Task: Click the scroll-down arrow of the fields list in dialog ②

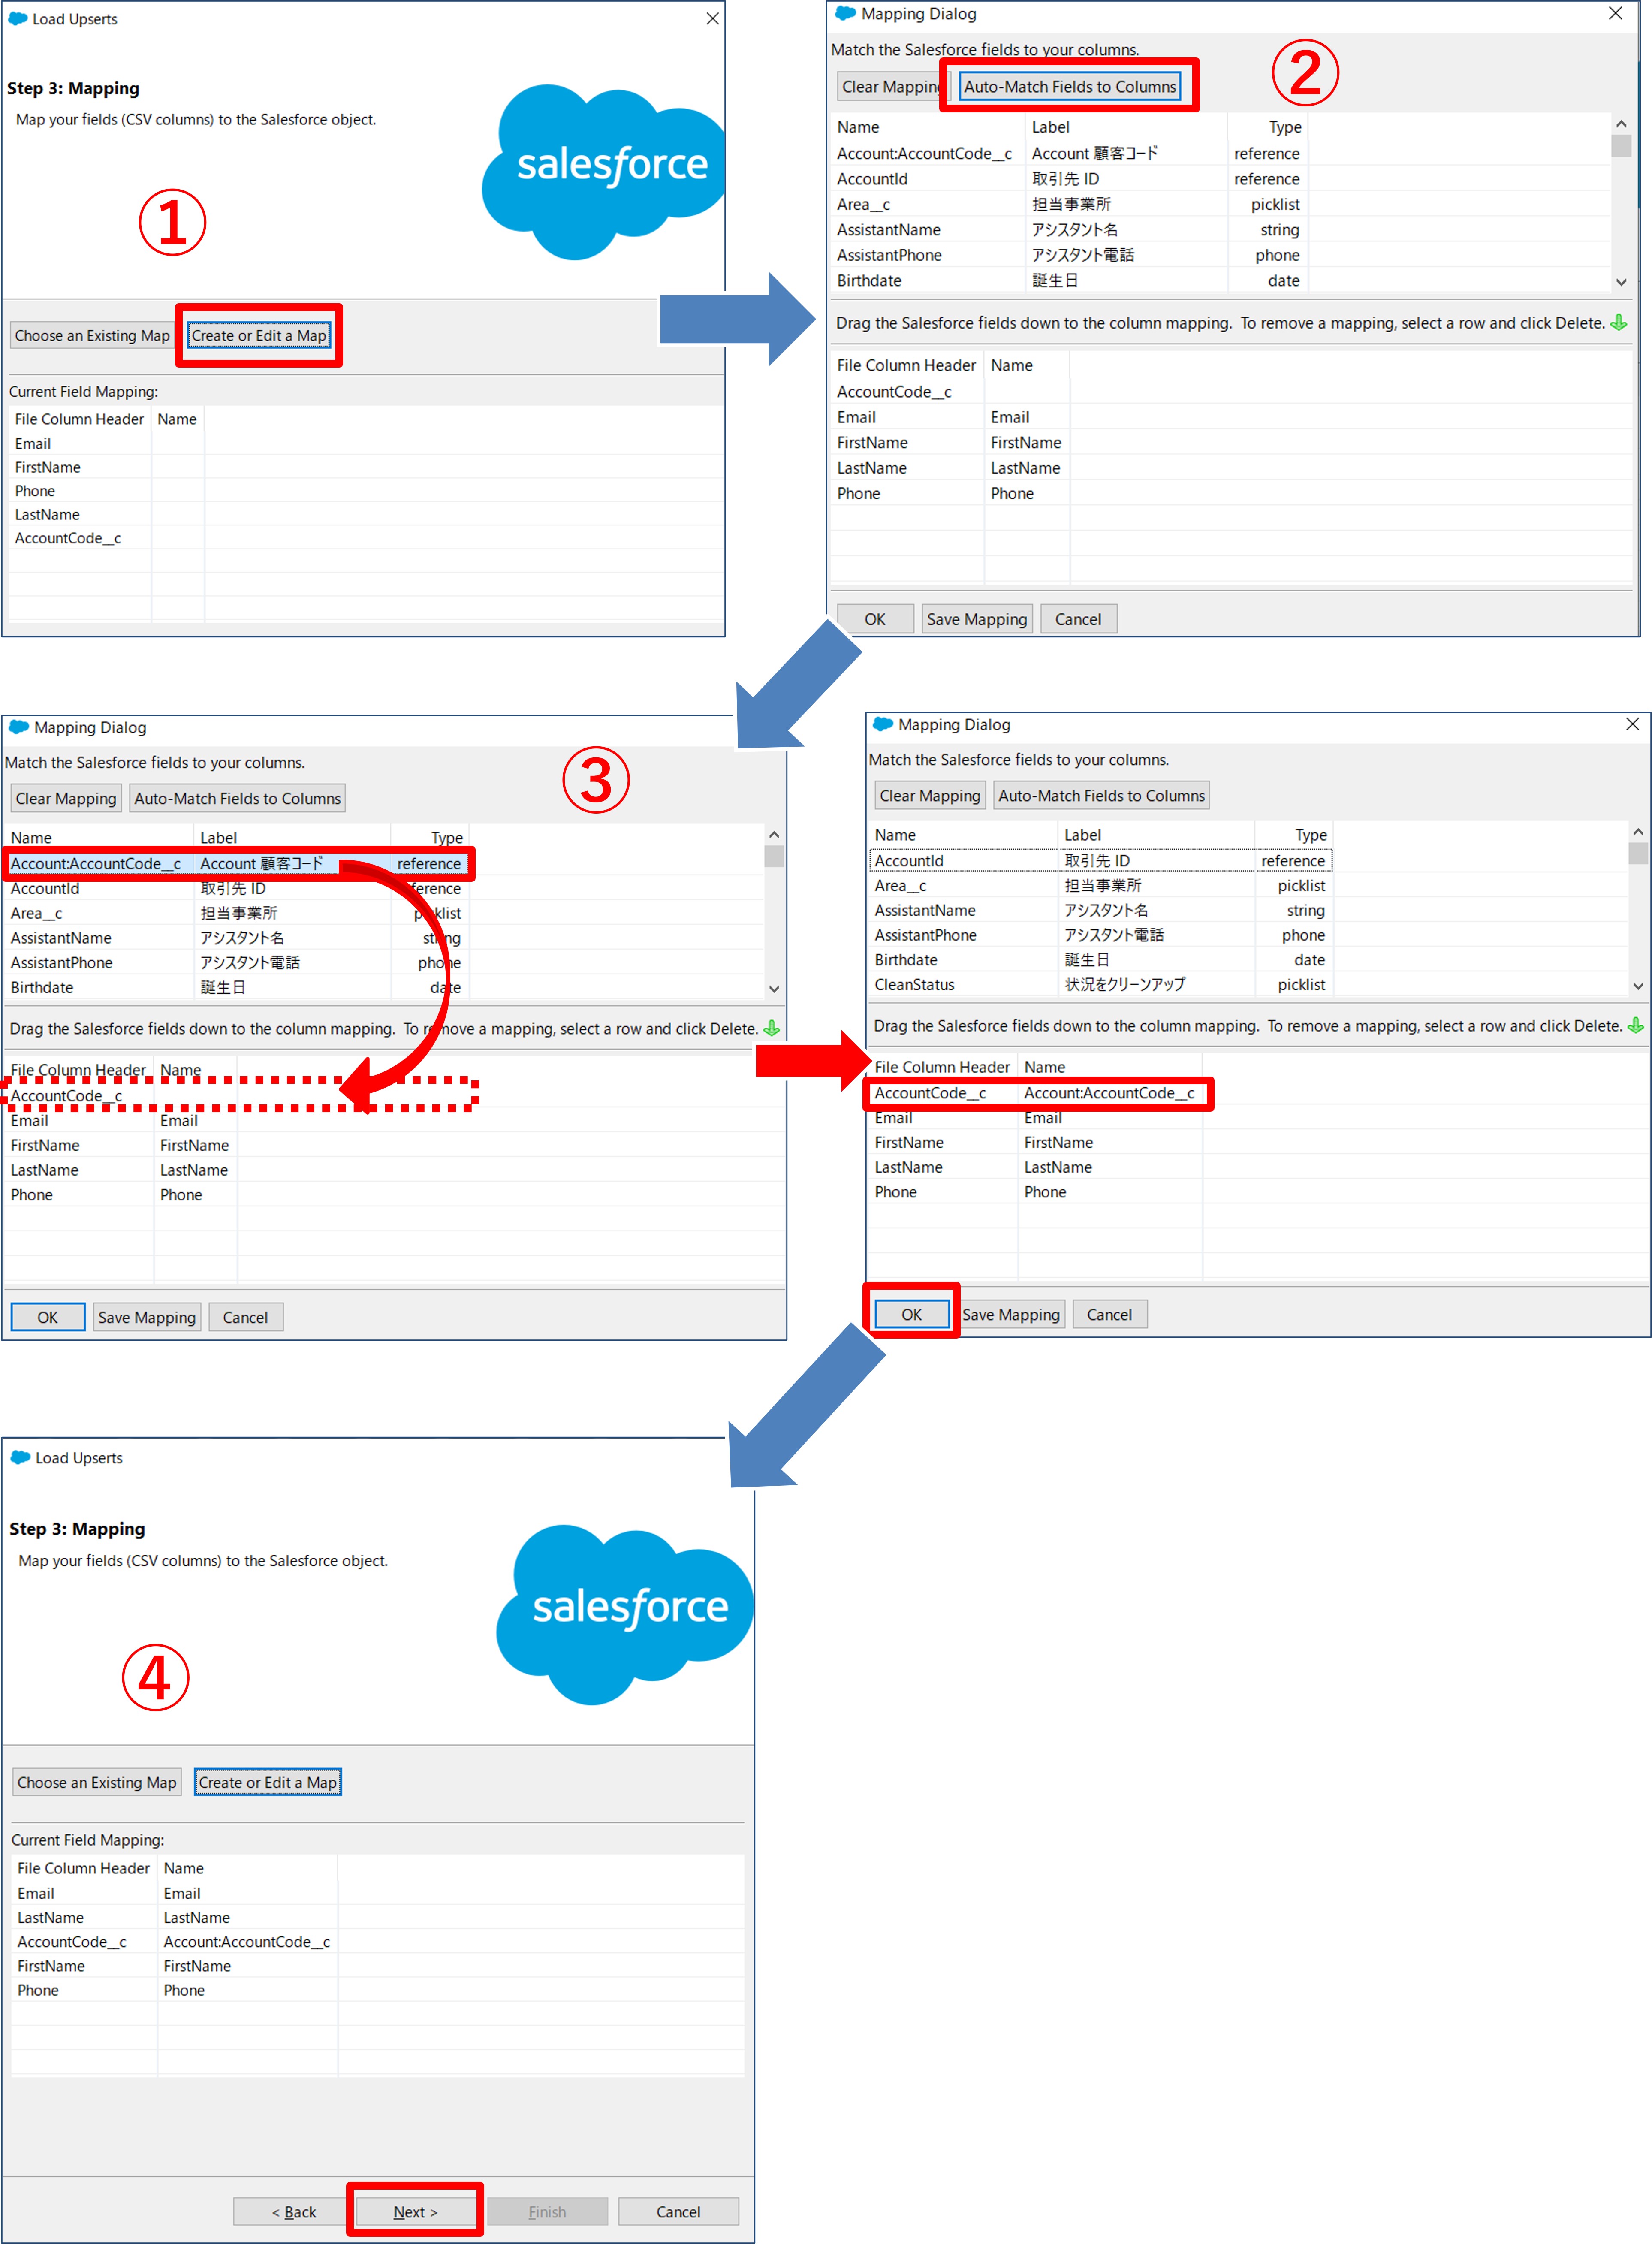Action: [1622, 282]
